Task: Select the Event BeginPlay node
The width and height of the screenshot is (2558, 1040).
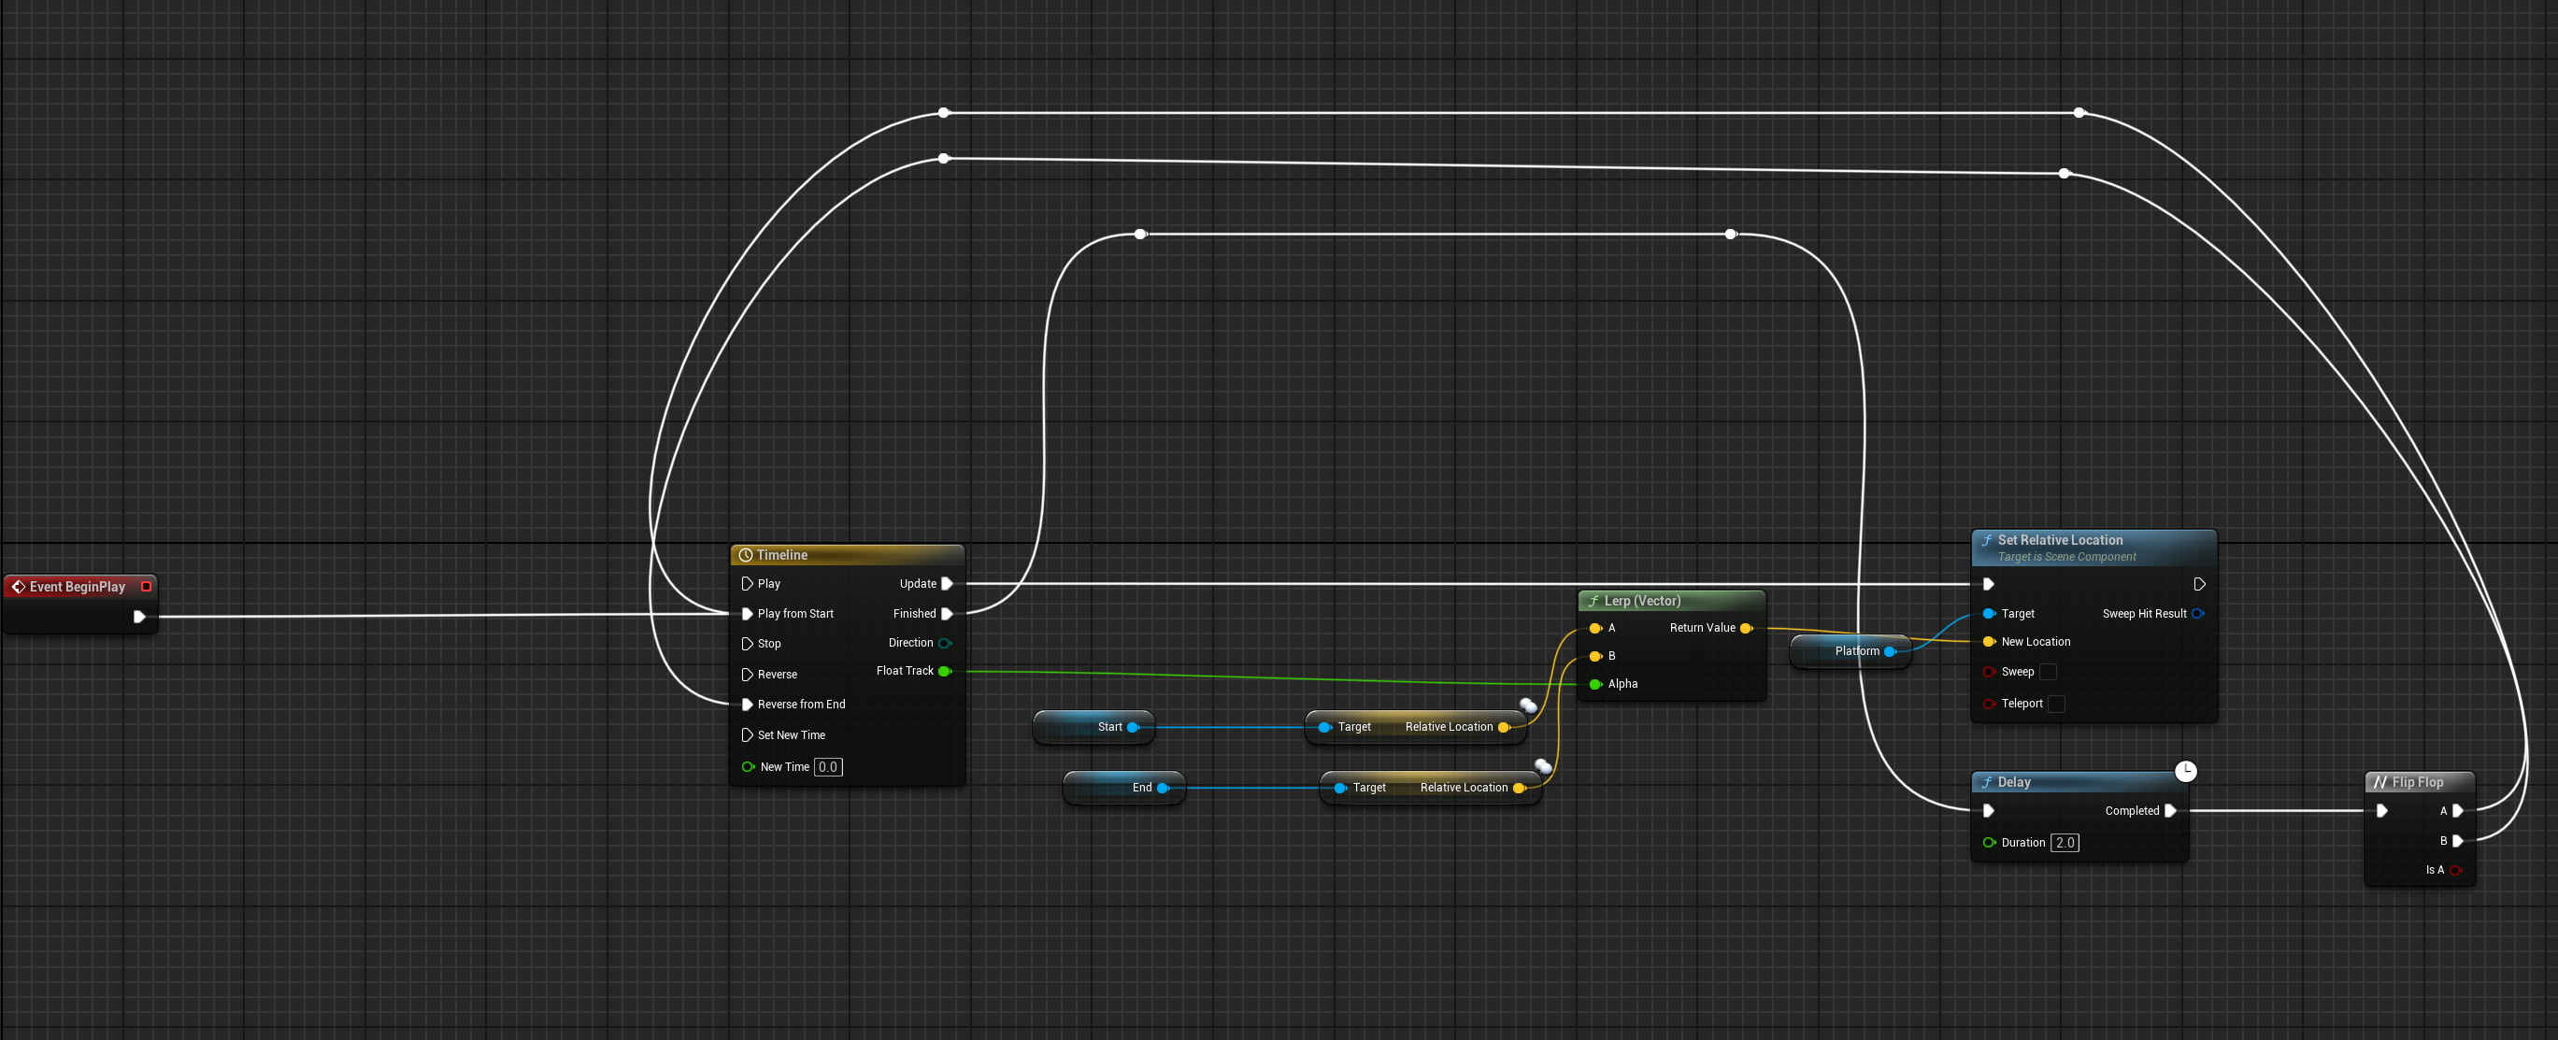Action: (79, 602)
